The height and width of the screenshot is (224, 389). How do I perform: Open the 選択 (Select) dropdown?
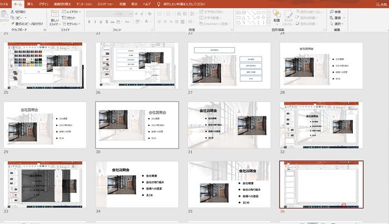(337, 24)
